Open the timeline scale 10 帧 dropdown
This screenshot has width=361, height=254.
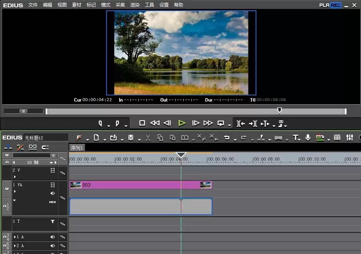click(51, 163)
